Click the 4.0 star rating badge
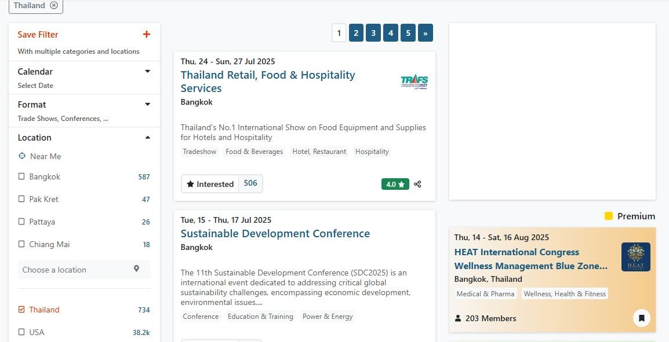 (395, 184)
